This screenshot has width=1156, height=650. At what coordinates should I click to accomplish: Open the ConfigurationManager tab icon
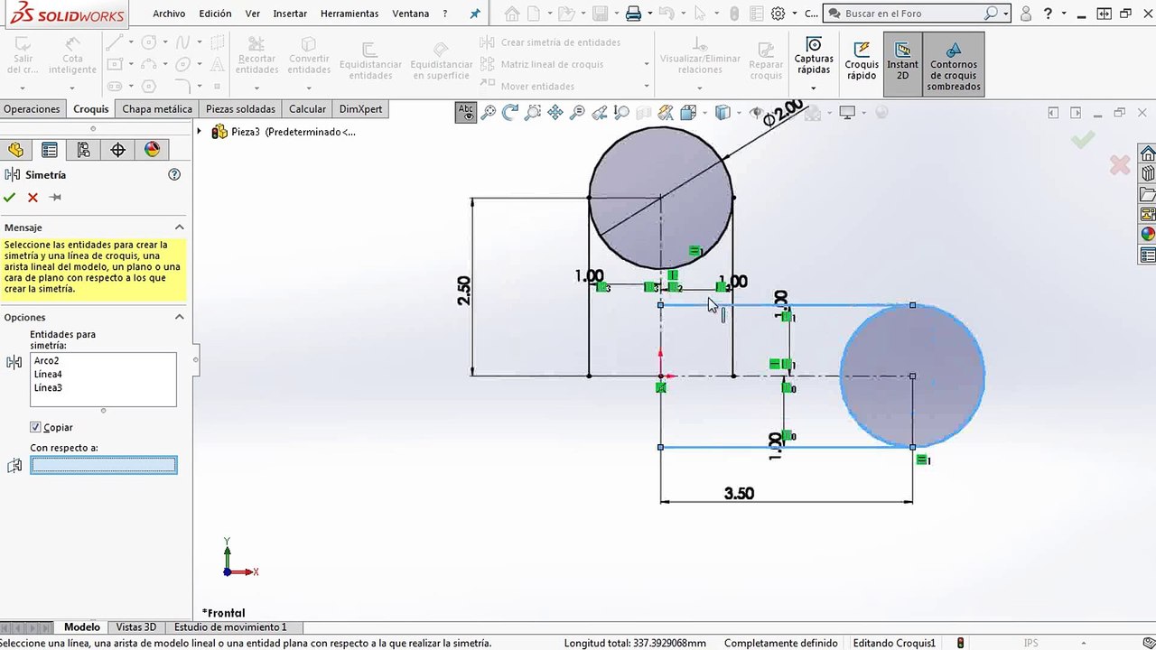click(x=84, y=150)
